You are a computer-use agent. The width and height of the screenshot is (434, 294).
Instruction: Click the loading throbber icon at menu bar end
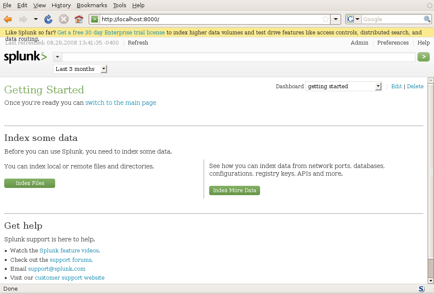(430, 5)
